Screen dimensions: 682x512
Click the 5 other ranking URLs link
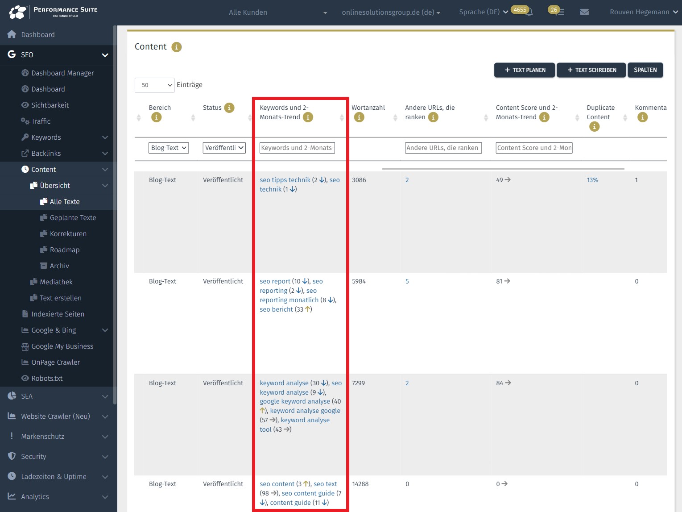[407, 281]
